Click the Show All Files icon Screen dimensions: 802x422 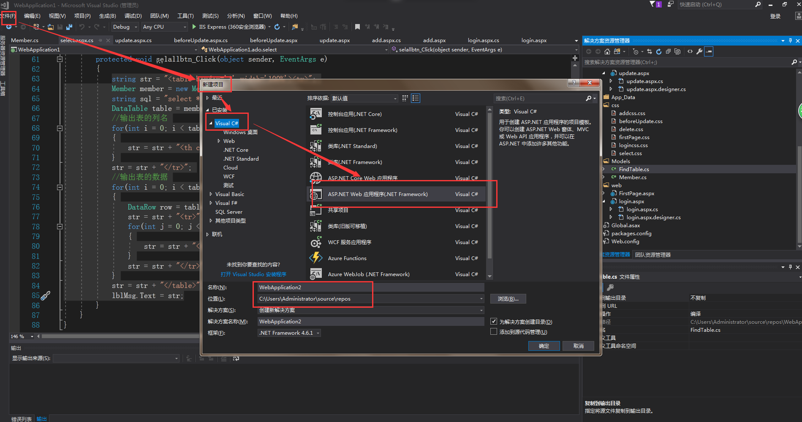click(x=677, y=51)
